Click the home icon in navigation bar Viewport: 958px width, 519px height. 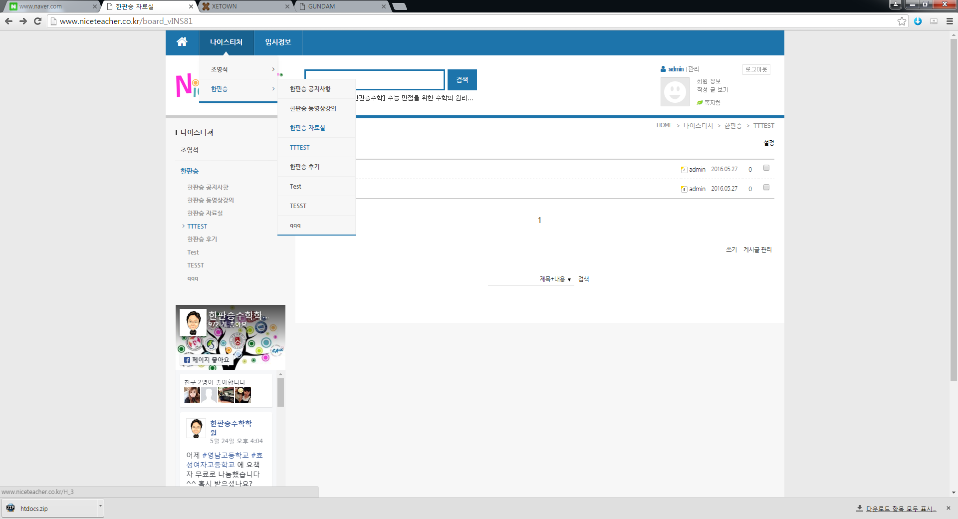[182, 42]
